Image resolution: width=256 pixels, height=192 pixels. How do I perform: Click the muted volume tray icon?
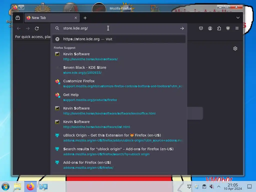tap(211, 186)
